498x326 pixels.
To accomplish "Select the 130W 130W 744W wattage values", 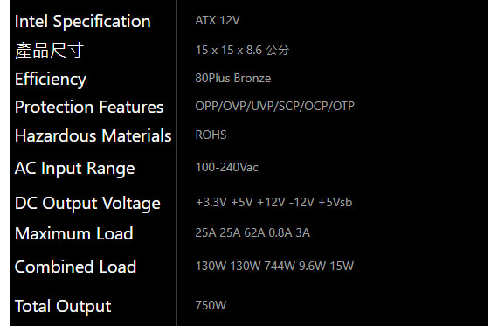I will [x=246, y=266].
